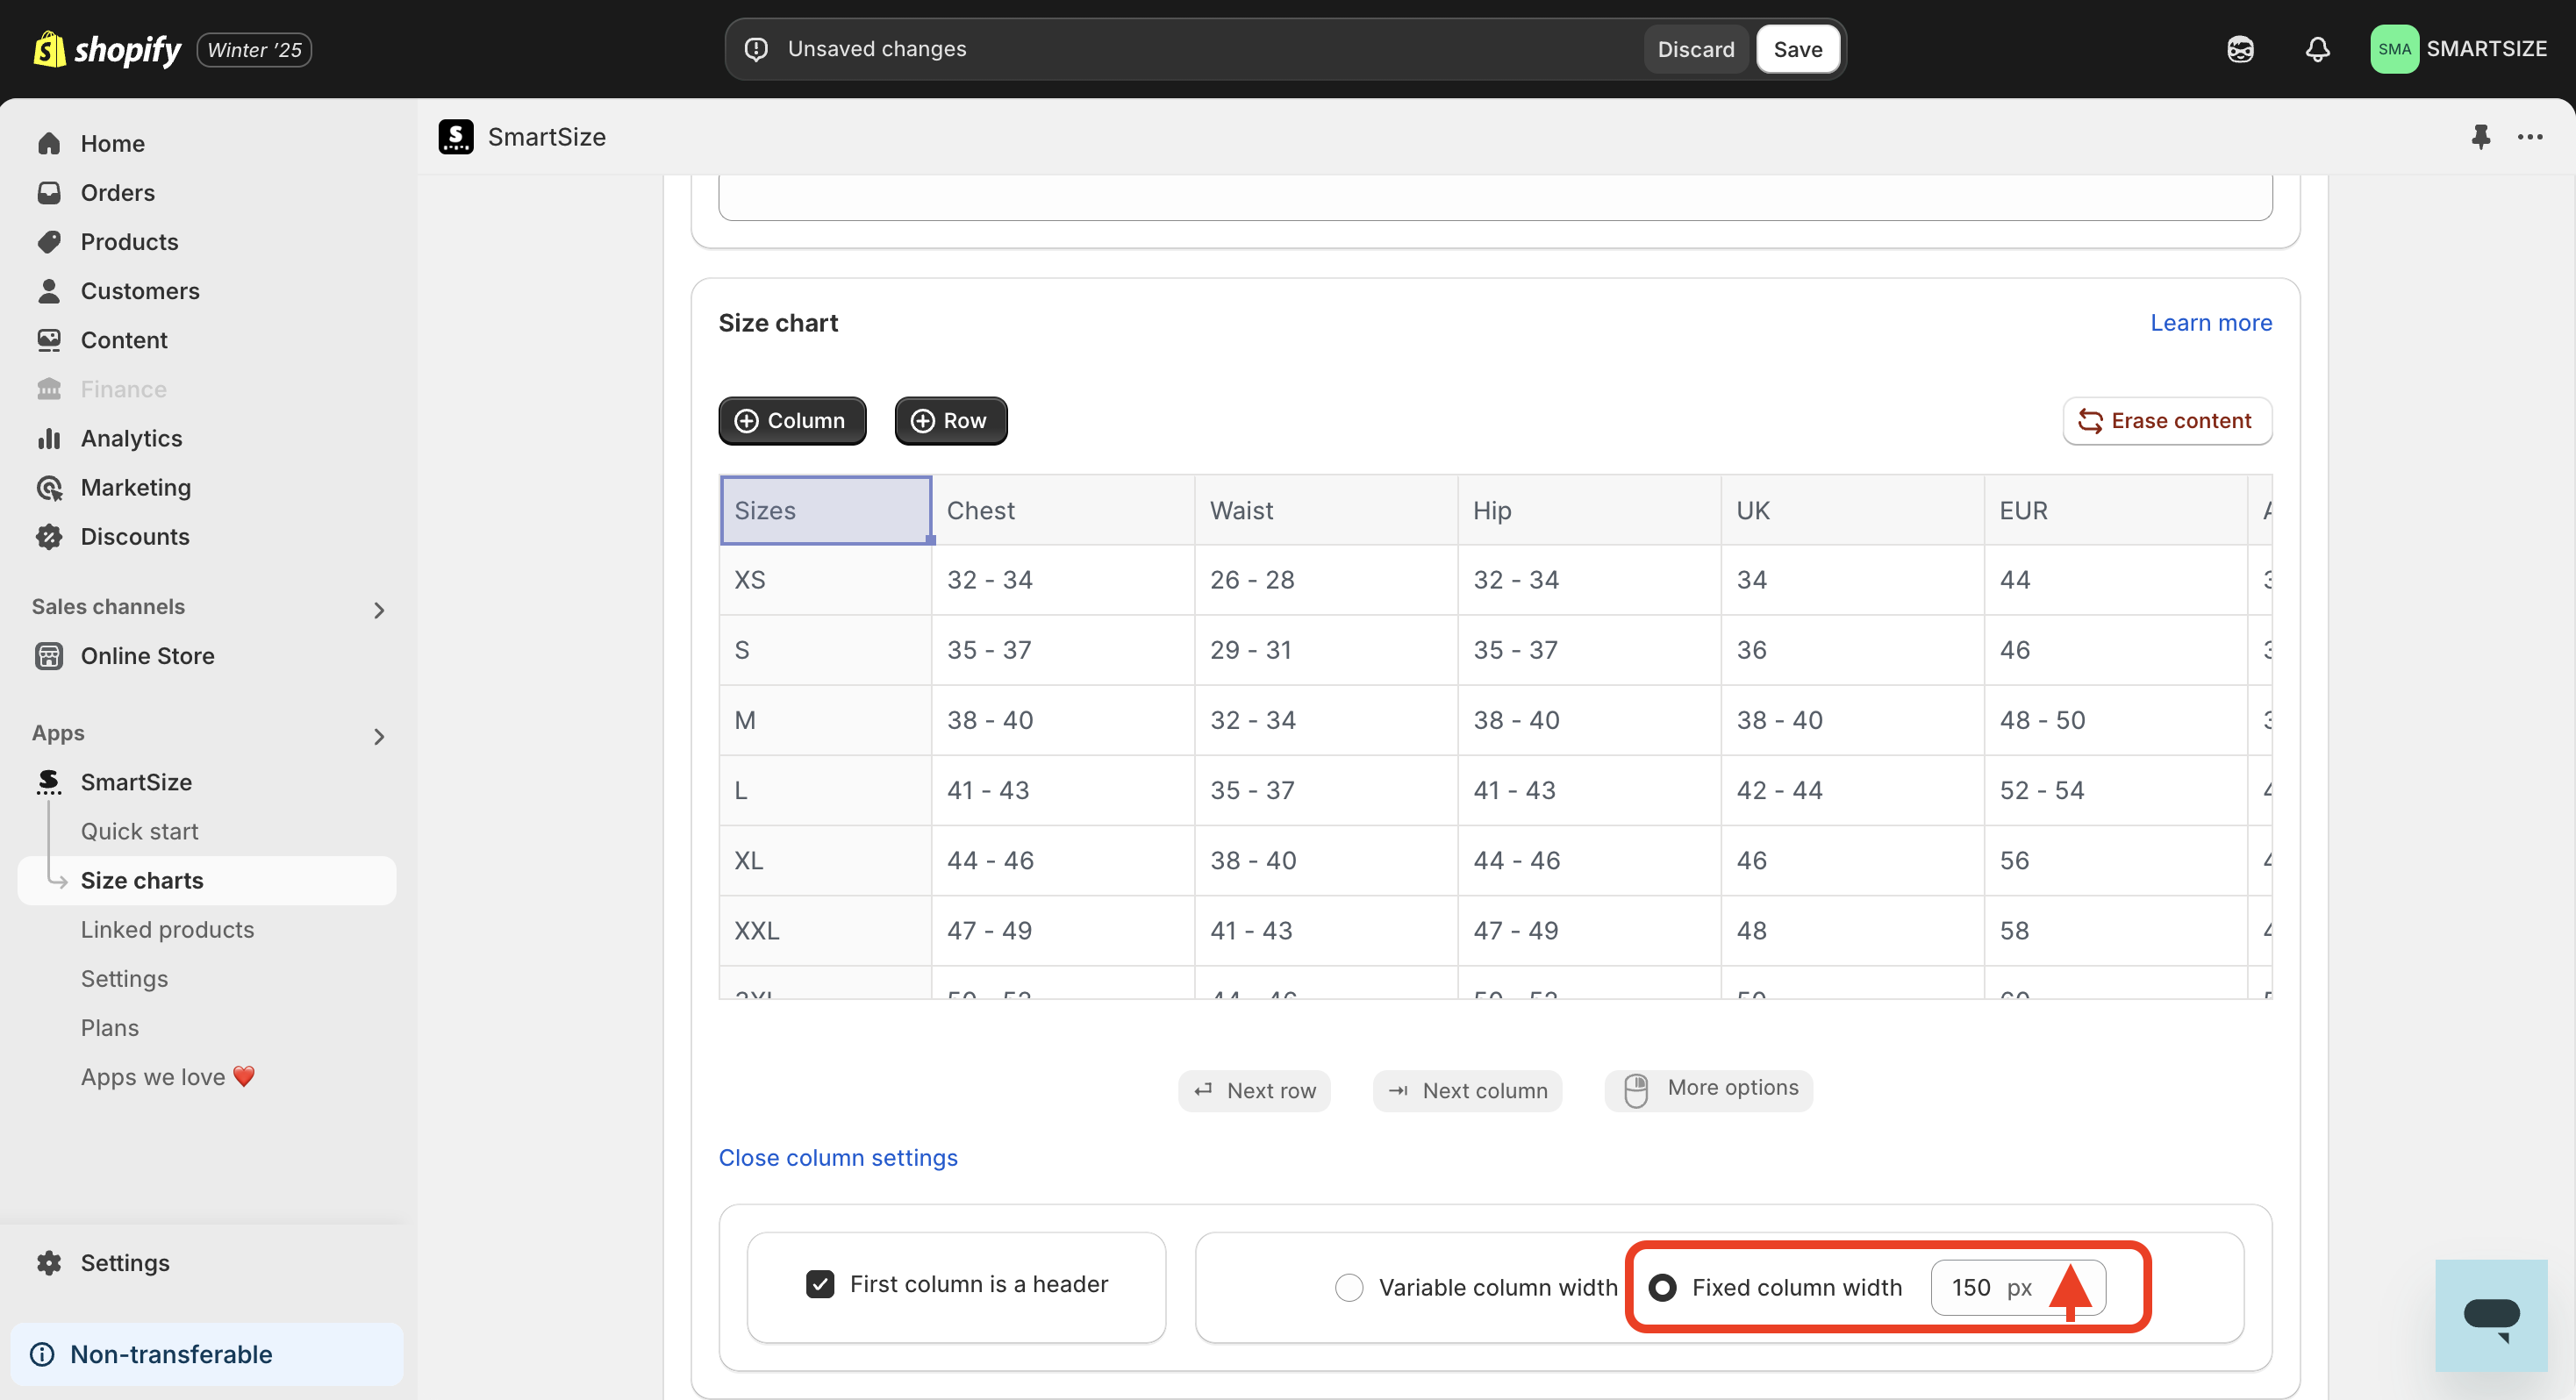Screen dimensions: 2576x1400
Task: Click the mouse icon beside More options
Action: pyautogui.click(x=1636, y=1090)
